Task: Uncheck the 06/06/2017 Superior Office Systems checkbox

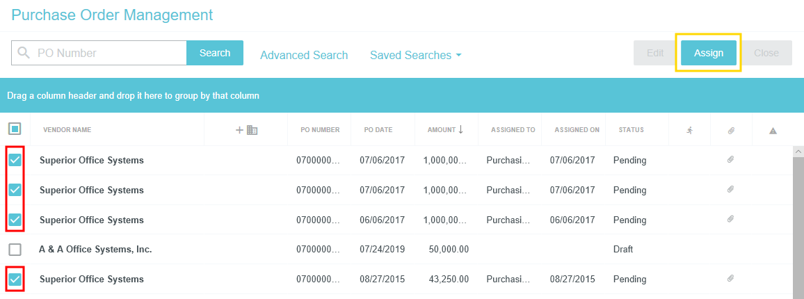Action: (x=15, y=220)
